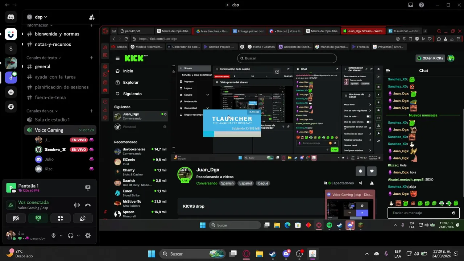
Task: Click heart follow button for Juan_Dgx
Action: pyautogui.click(x=372, y=171)
